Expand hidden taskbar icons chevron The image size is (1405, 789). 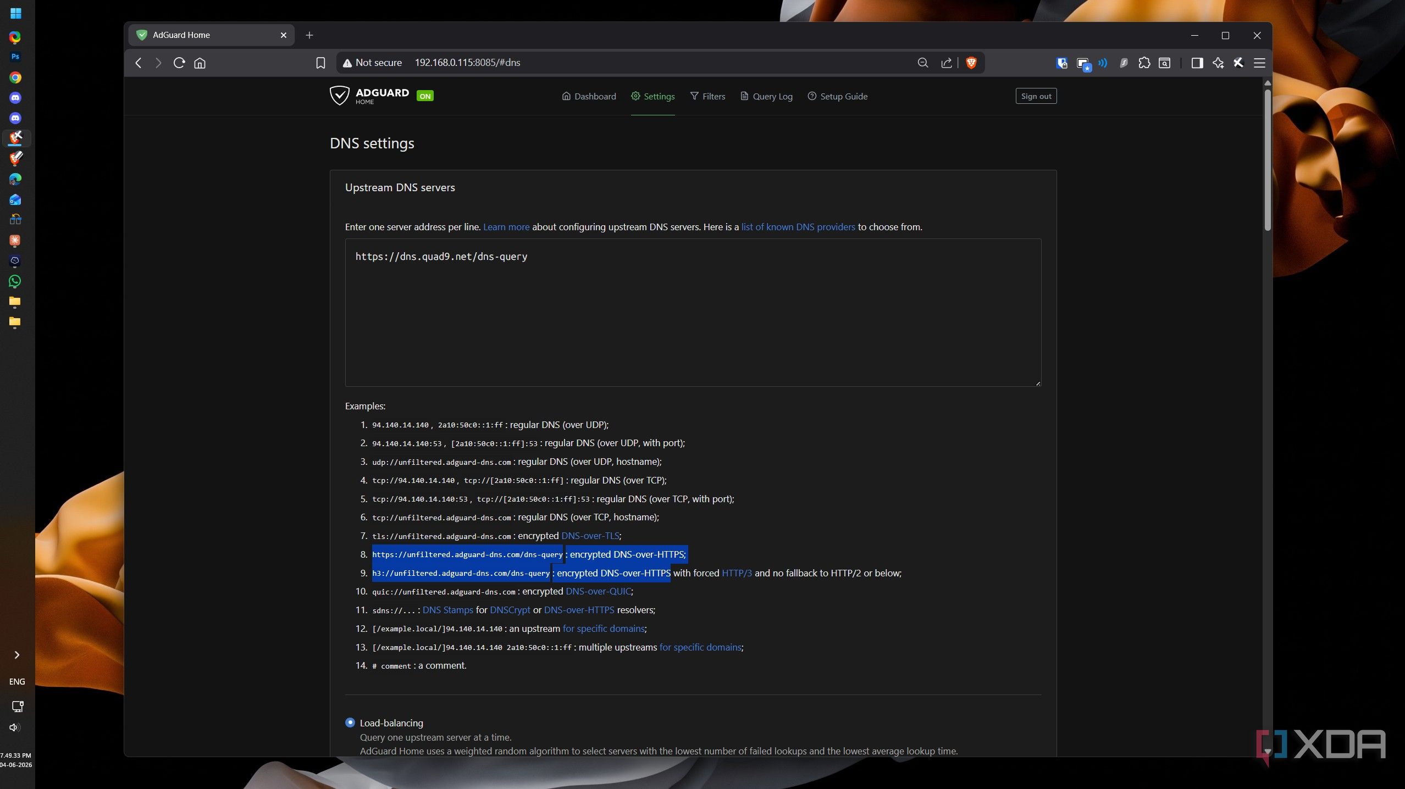click(16, 654)
